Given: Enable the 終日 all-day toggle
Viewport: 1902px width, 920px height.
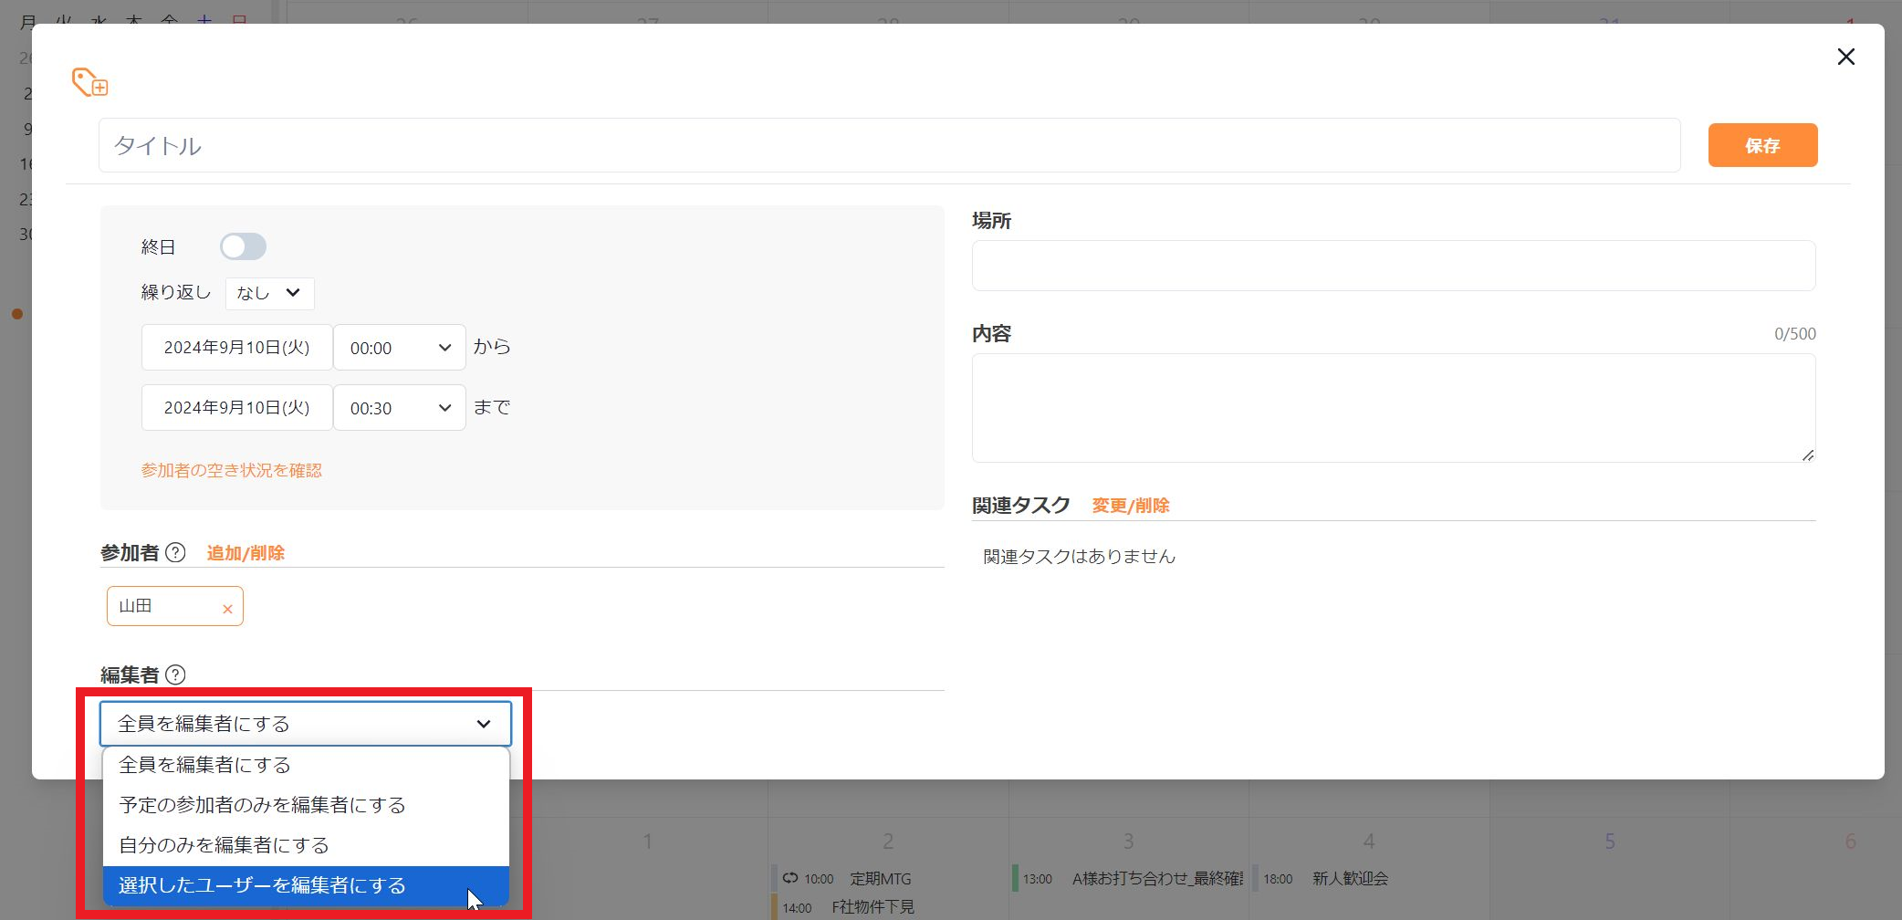Looking at the screenshot, I should pyautogui.click(x=243, y=246).
